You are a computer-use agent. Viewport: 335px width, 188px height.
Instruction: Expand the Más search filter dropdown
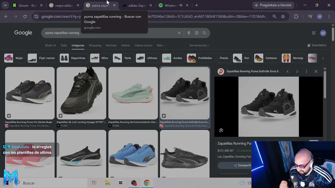[x=161, y=45]
